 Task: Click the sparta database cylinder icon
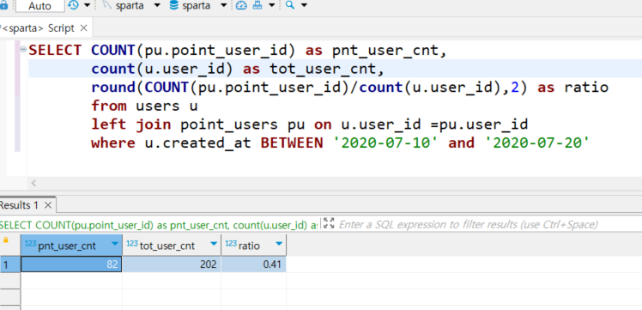click(x=173, y=5)
